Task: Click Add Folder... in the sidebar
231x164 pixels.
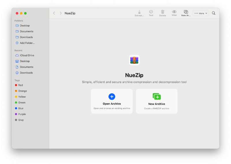Action: (x=27, y=43)
